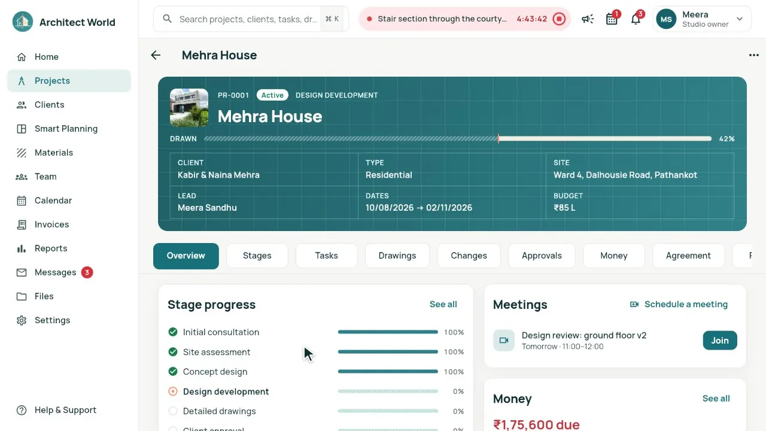Join the Design review meeting

click(x=720, y=341)
